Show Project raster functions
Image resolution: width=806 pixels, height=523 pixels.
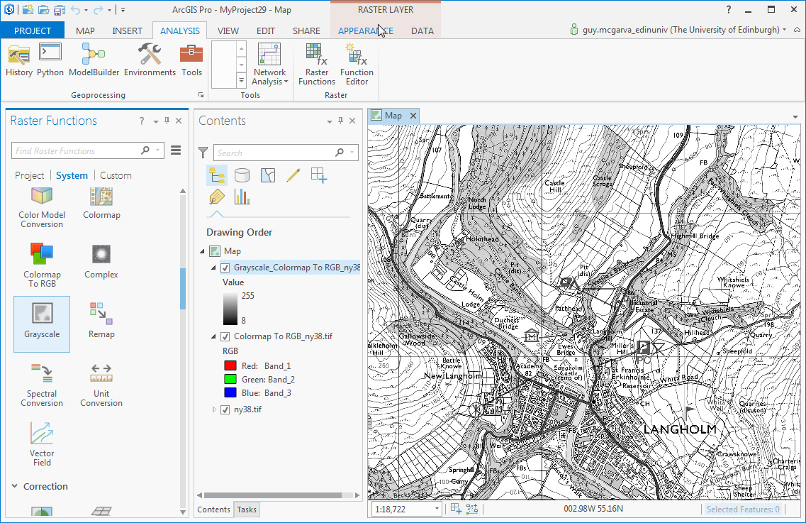(29, 175)
